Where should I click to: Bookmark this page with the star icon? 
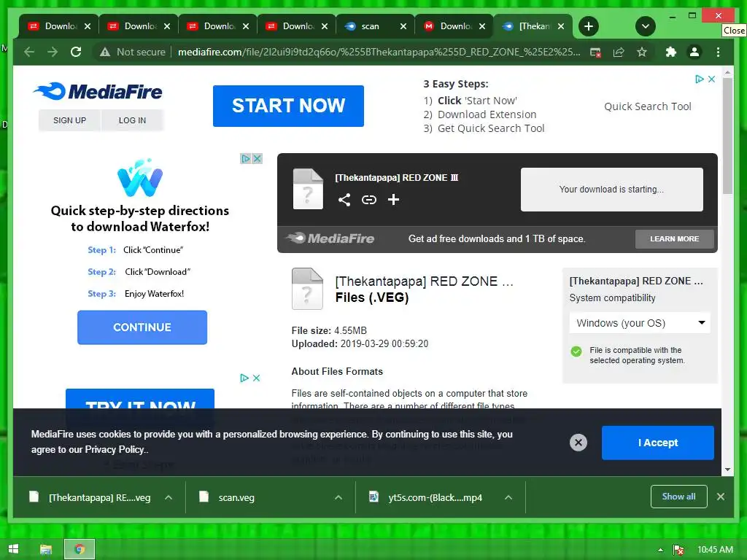642,52
